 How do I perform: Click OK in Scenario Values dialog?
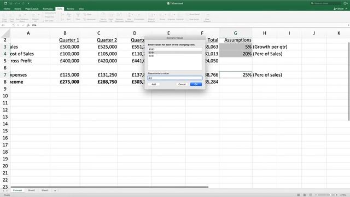click(196, 84)
